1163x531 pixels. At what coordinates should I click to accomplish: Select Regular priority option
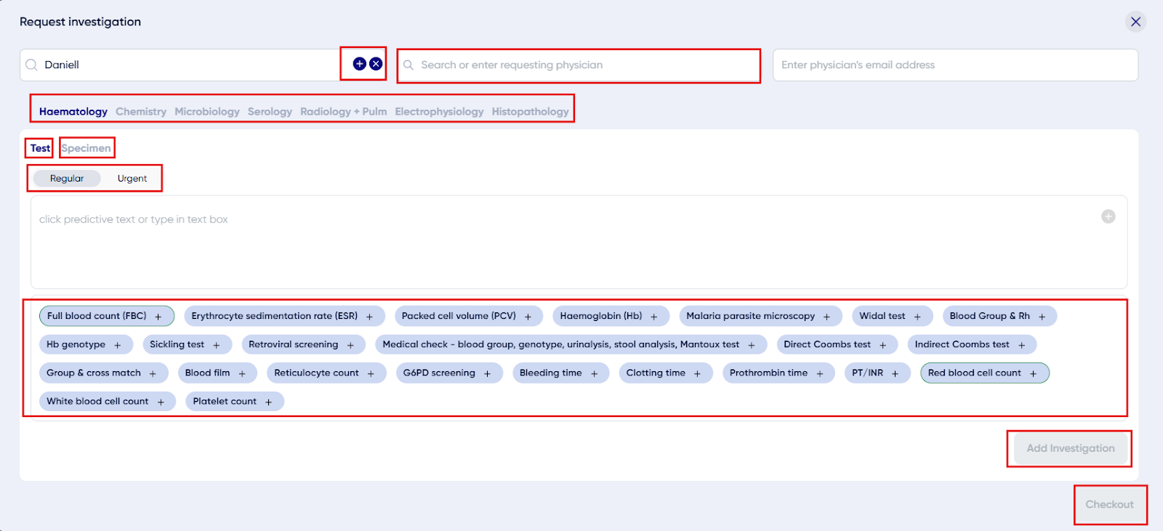(67, 179)
